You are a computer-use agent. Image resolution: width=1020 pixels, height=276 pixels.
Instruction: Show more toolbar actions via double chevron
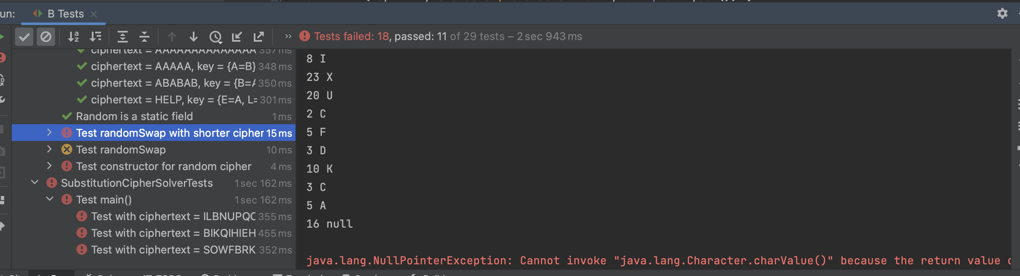click(288, 37)
